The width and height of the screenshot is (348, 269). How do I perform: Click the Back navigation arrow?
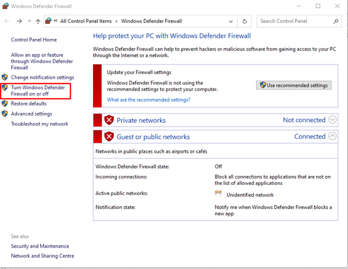pyautogui.click(x=7, y=21)
